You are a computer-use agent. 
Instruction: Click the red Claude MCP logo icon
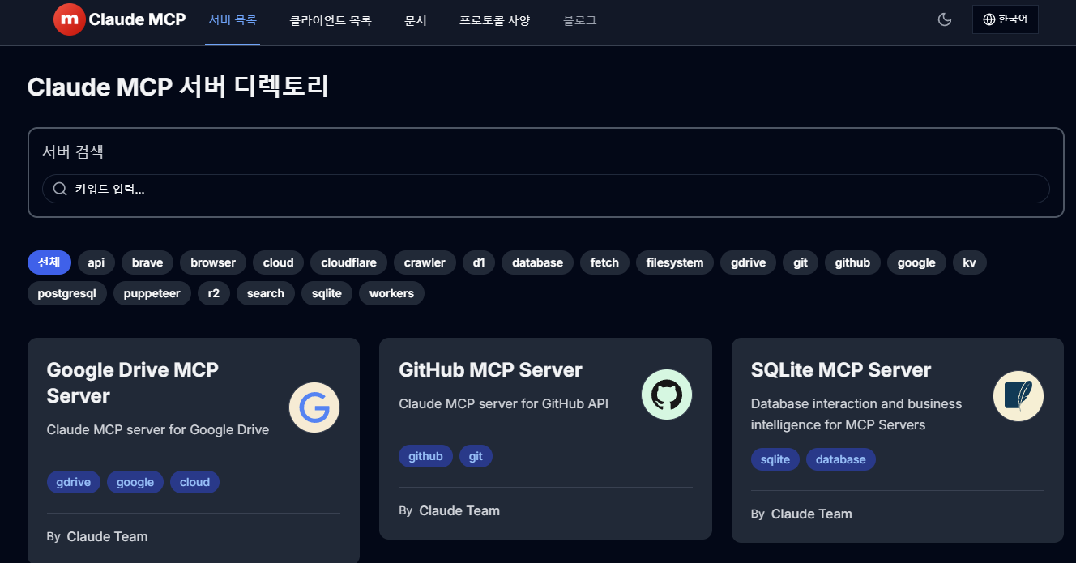tap(70, 19)
